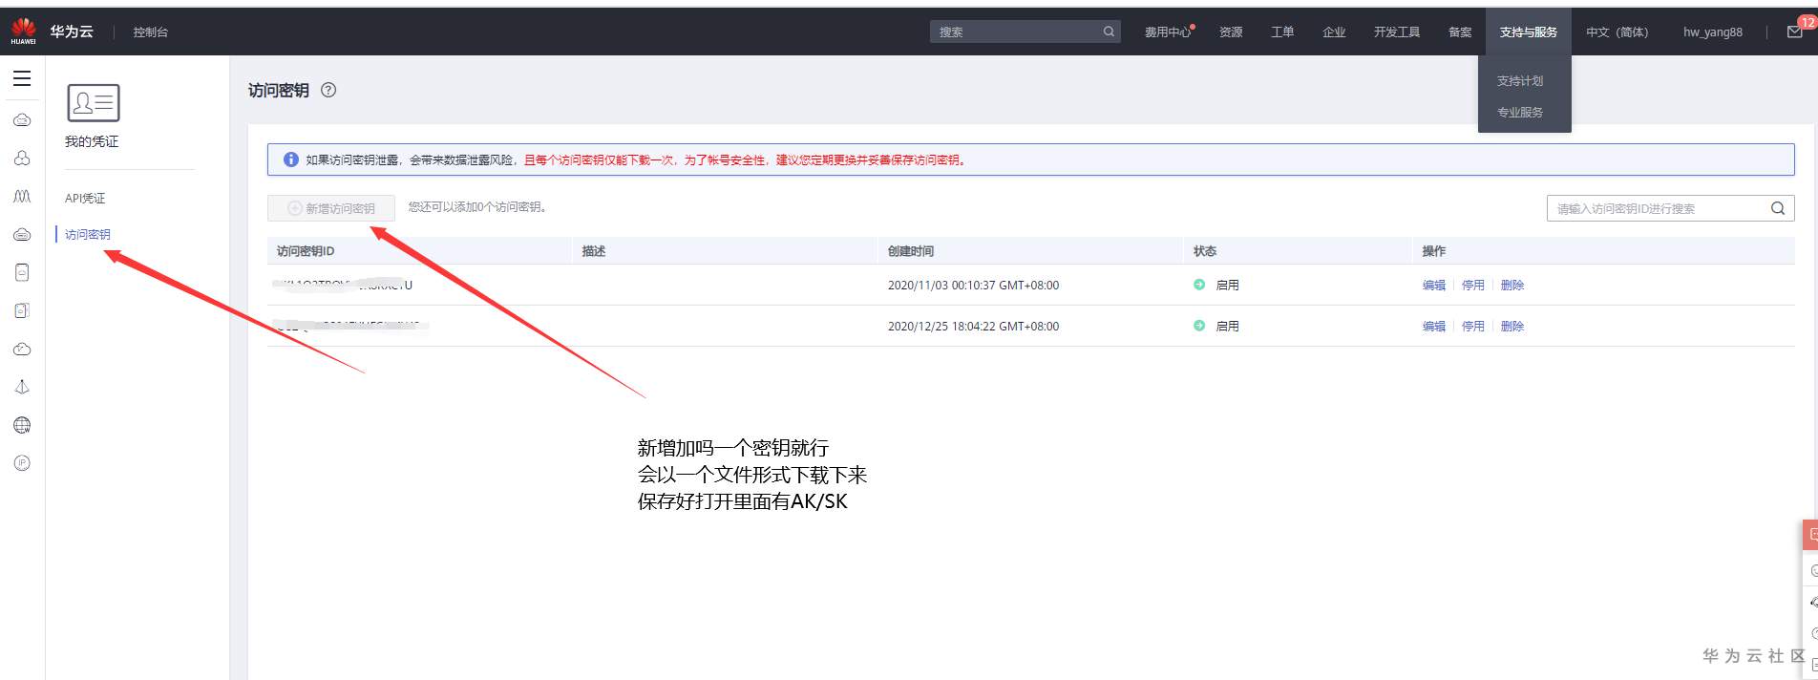Click timestamp 2020/12/25 18:04:22 GMT+08:00
Viewport: 1818px width, 680px height.
(x=973, y=326)
